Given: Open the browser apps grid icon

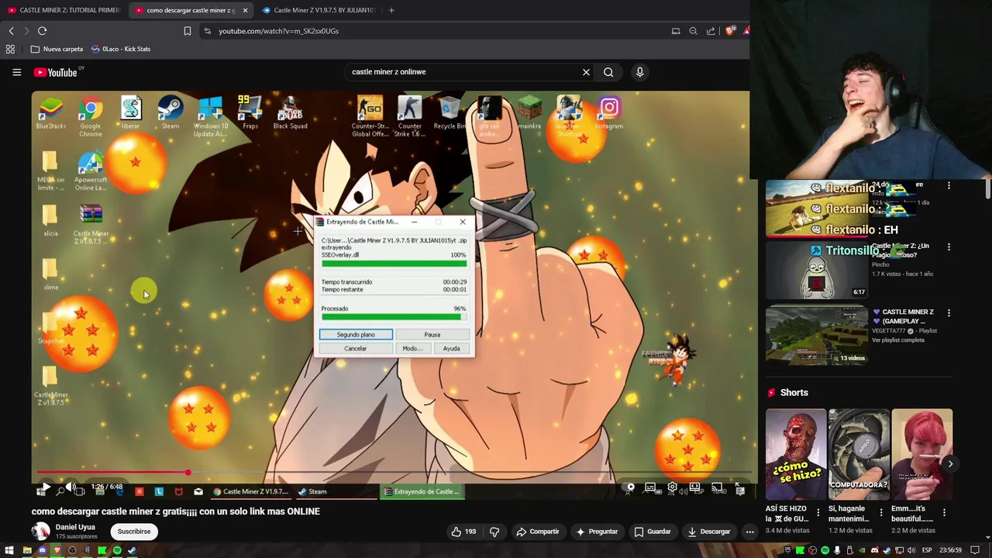Looking at the screenshot, I should pyautogui.click(x=10, y=49).
